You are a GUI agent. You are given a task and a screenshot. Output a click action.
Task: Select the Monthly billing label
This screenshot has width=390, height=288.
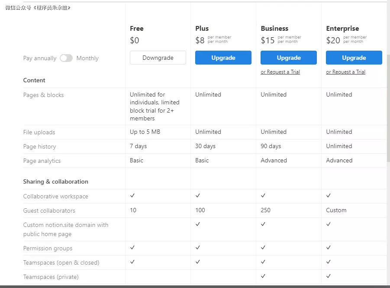point(87,58)
